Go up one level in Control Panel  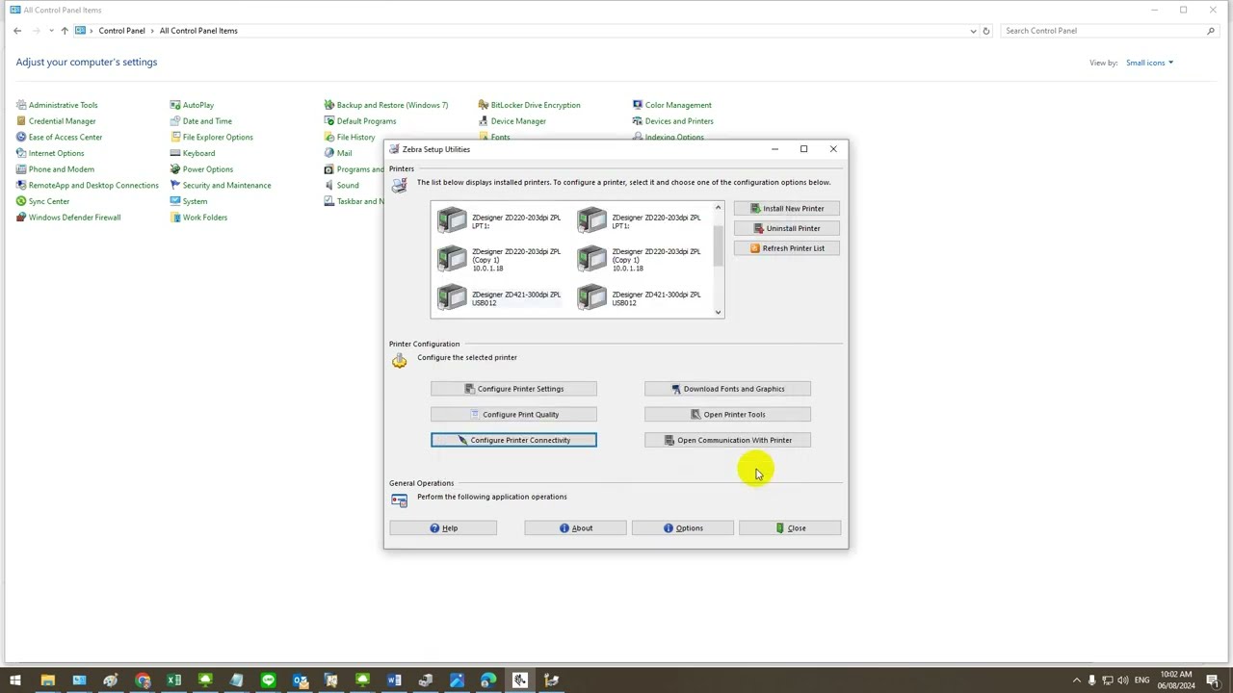[65, 31]
